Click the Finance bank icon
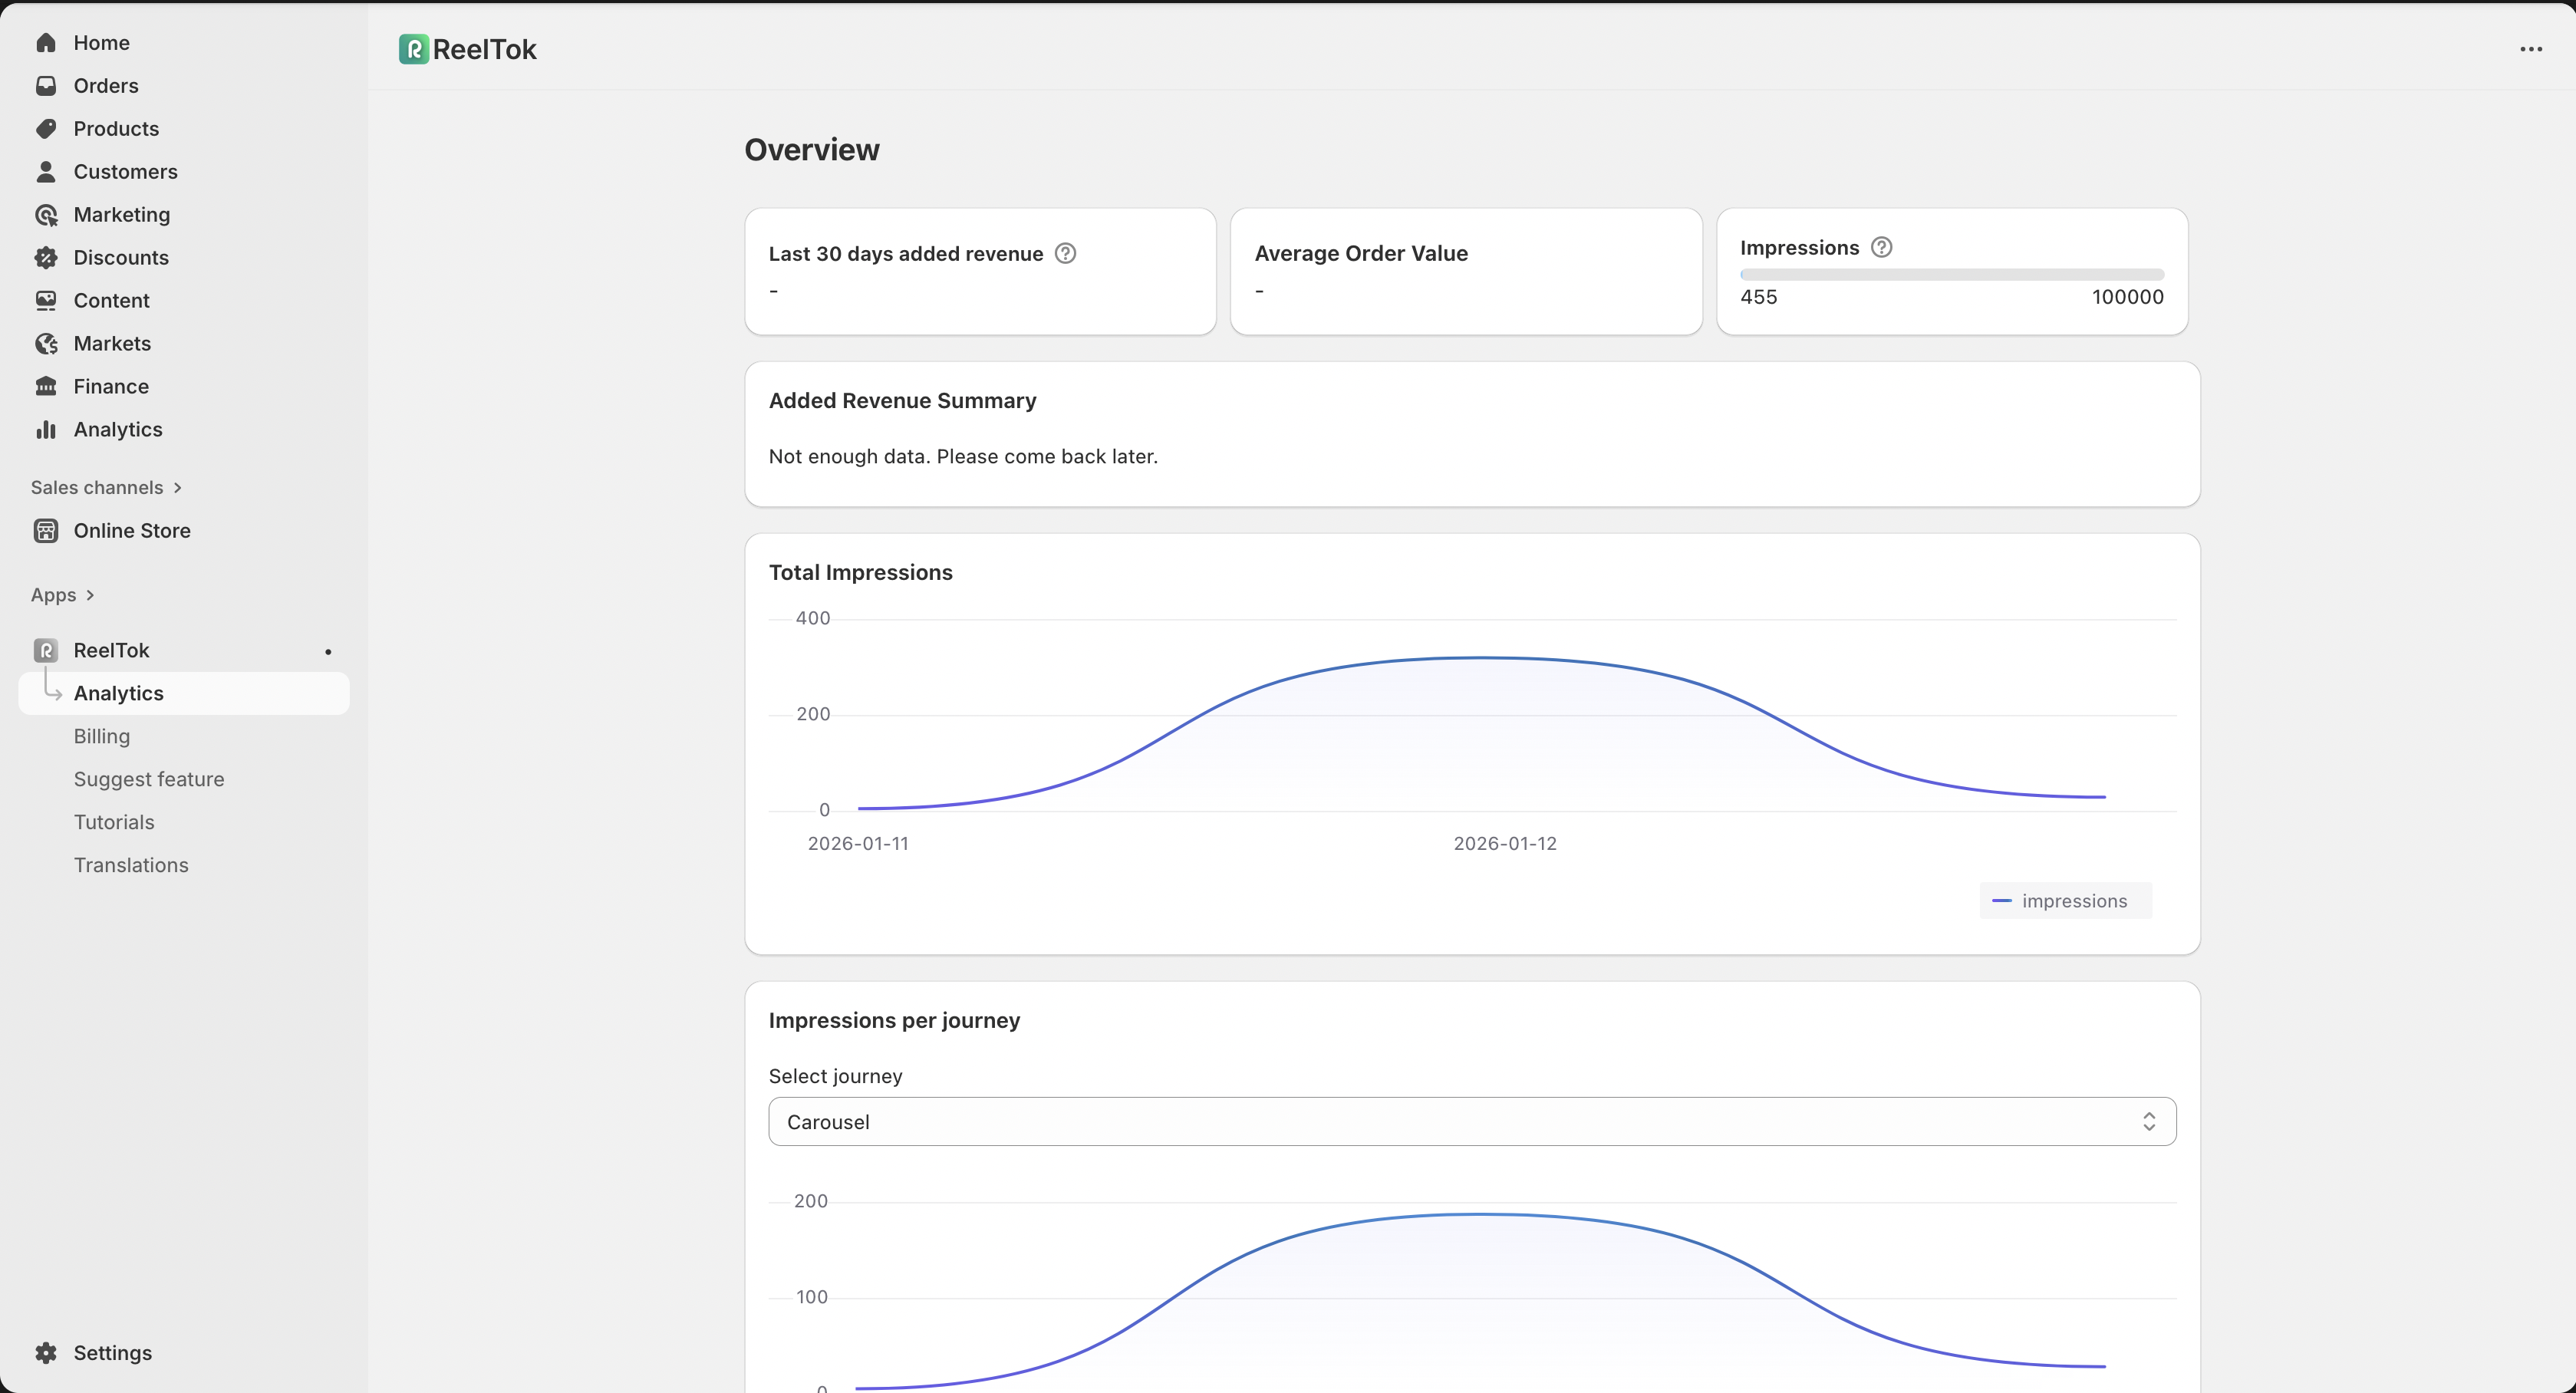Image resolution: width=2576 pixels, height=1393 pixels. pos(46,387)
